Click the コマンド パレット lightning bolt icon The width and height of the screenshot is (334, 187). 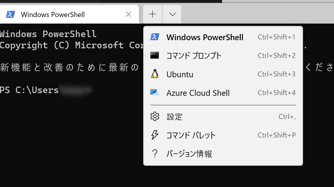155,135
